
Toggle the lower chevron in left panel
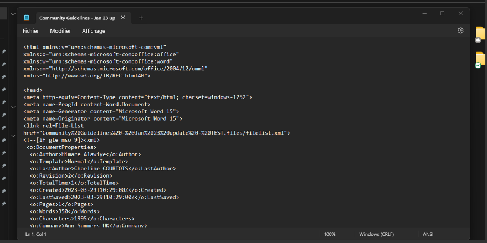point(13,135)
